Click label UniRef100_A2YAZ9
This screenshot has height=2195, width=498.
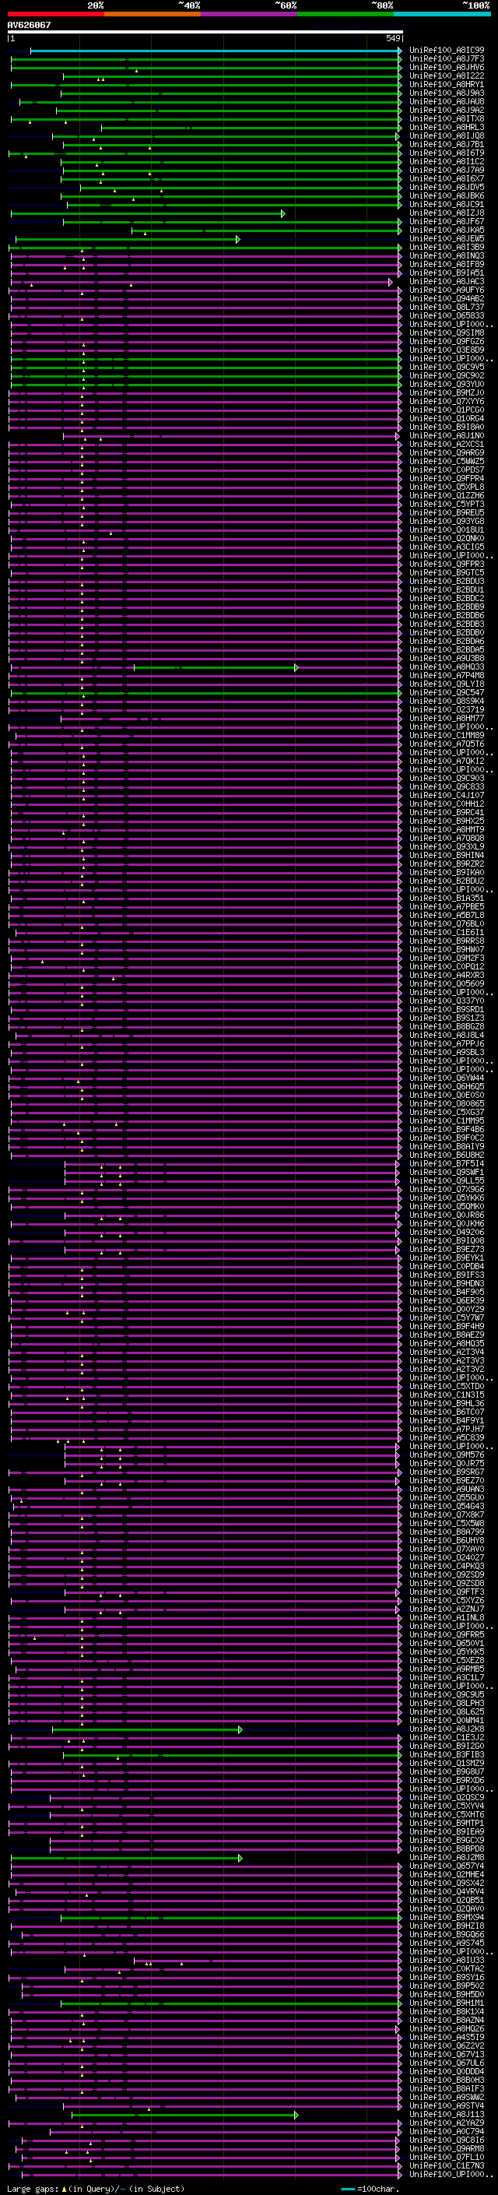tap(447, 2123)
